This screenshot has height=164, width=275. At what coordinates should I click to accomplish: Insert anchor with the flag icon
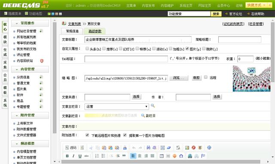[203, 156]
